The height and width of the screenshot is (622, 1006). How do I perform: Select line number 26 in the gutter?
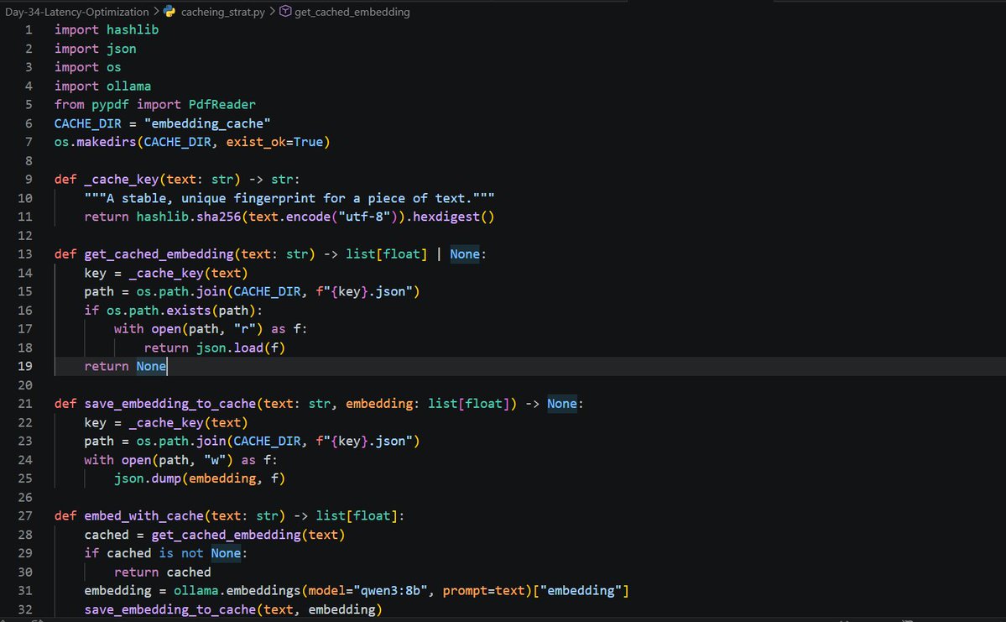(x=25, y=498)
